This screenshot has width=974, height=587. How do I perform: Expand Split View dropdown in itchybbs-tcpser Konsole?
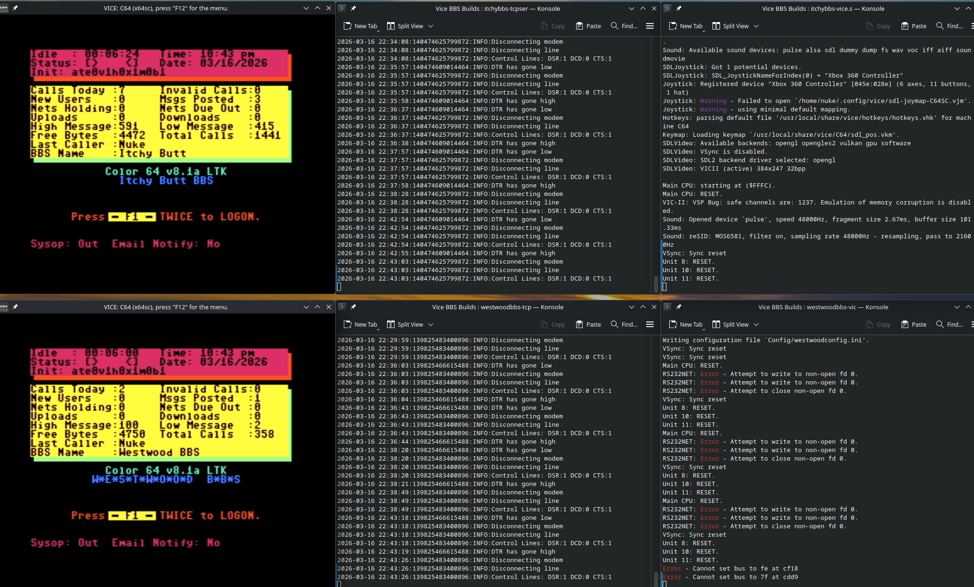431,26
